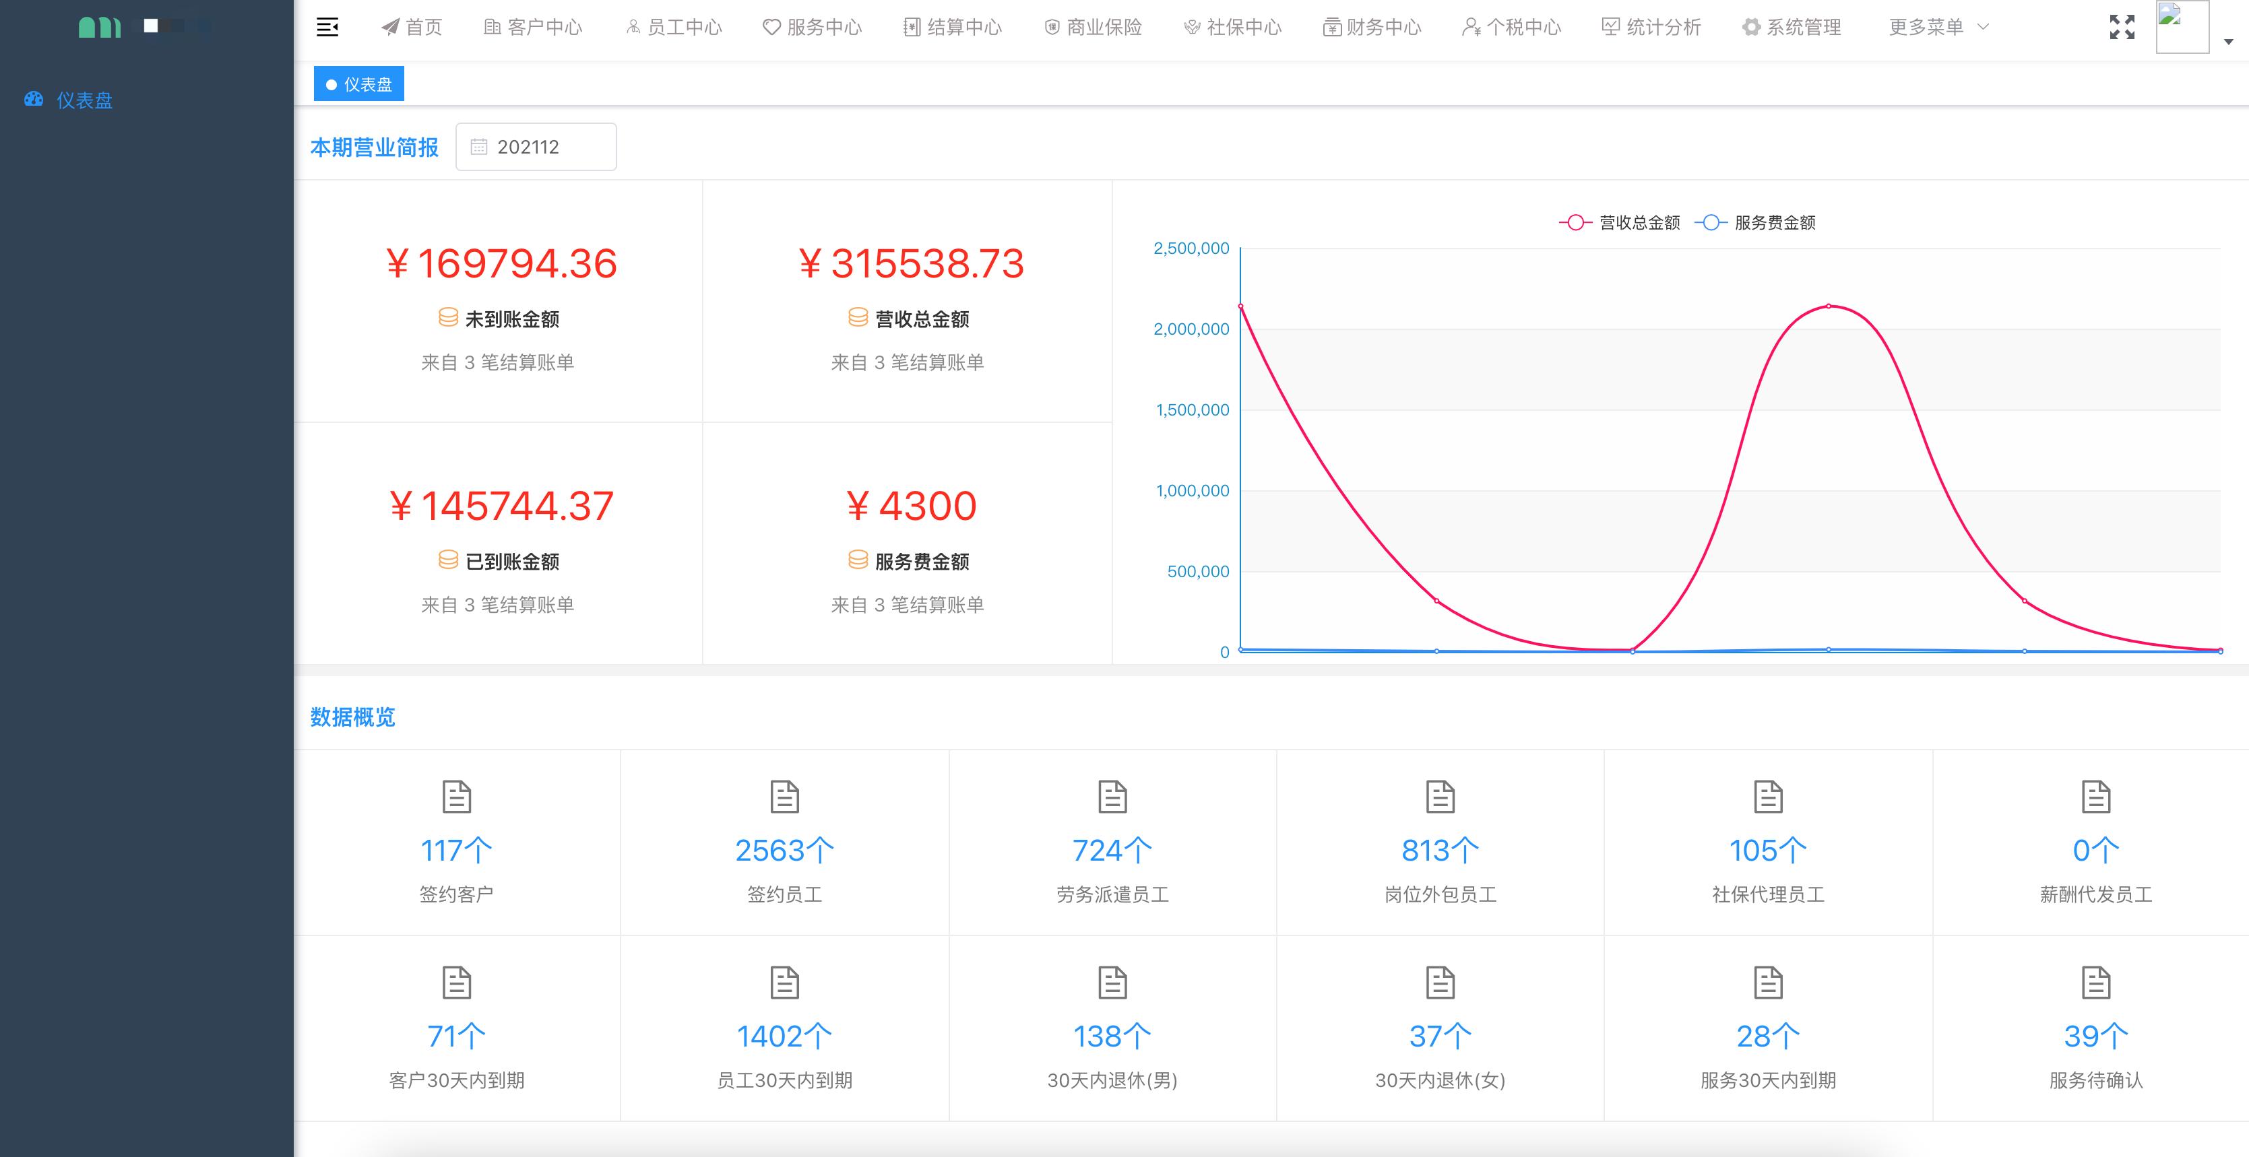The height and width of the screenshot is (1157, 2249).
Task: Enter fullscreen mode with the expand icon
Action: (2121, 27)
